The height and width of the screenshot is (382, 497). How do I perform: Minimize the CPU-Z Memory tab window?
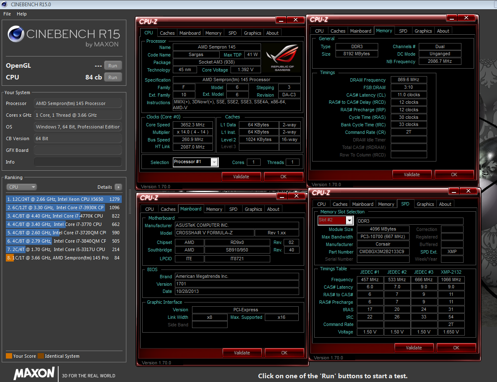[452, 18]
